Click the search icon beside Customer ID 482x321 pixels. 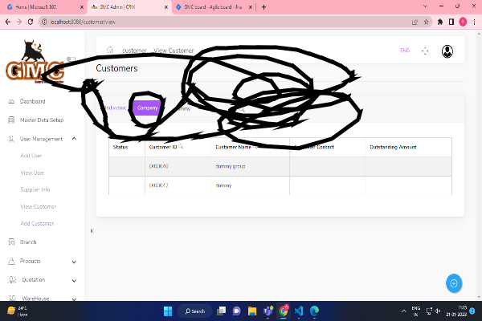tap(182, 147)
